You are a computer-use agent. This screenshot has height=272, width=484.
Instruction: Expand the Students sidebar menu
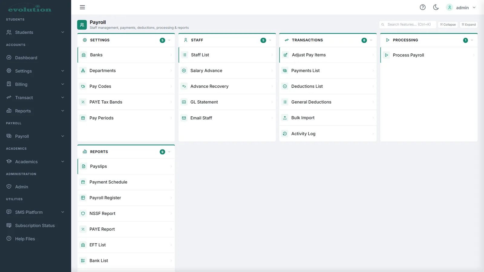click(x=35, y=32)
